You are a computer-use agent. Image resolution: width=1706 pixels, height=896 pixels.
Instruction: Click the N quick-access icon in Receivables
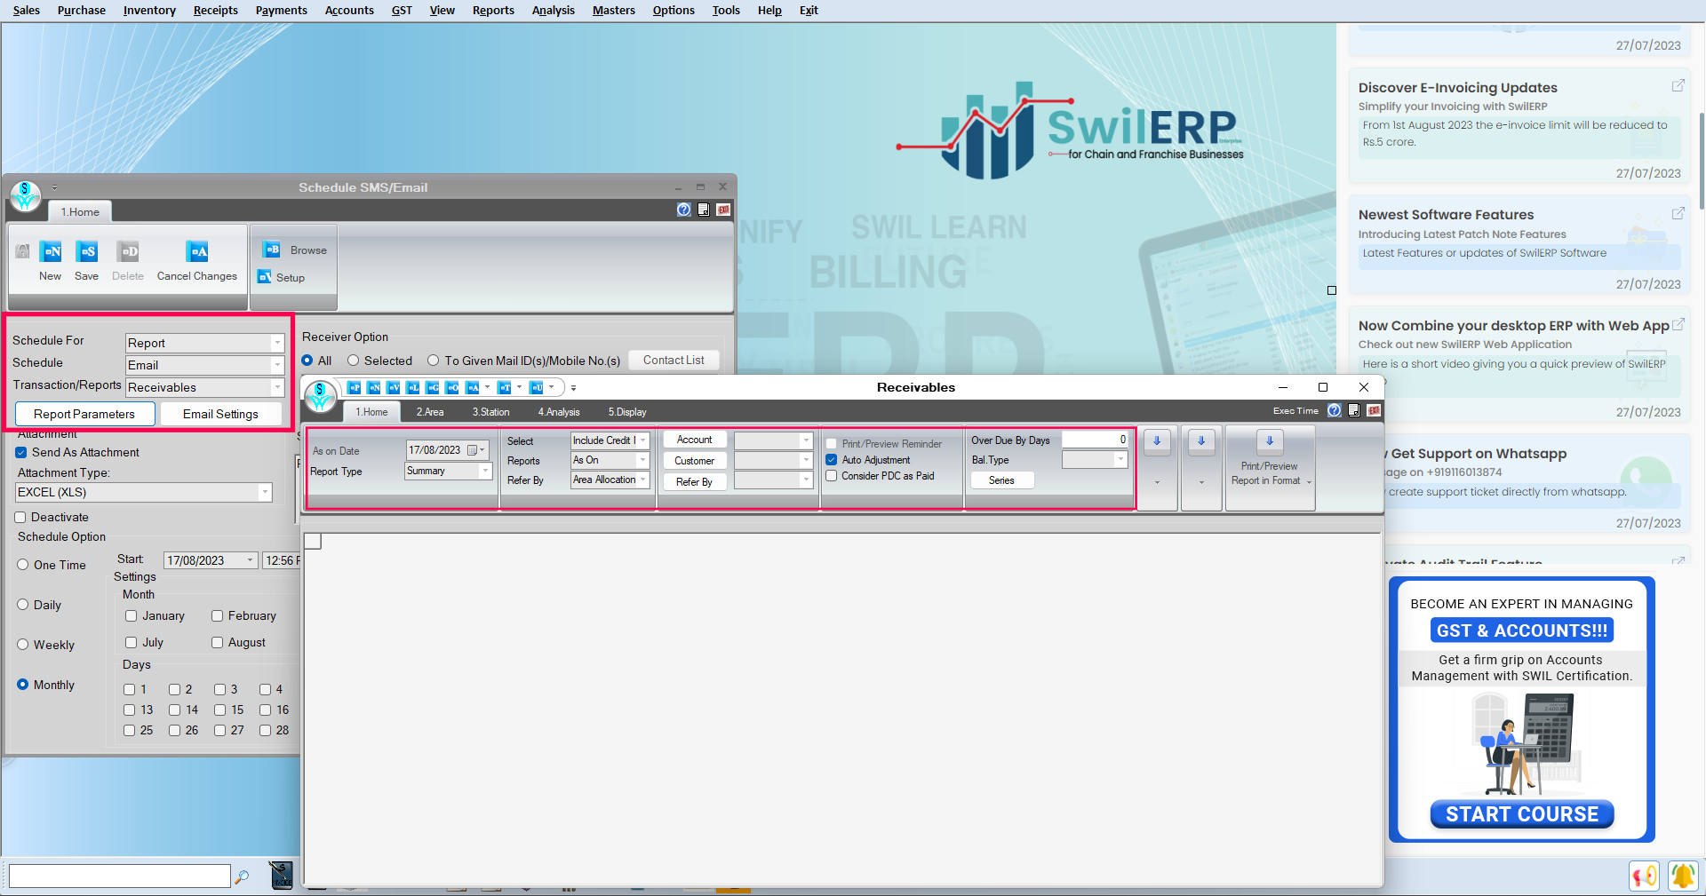(x=374, y=387)
